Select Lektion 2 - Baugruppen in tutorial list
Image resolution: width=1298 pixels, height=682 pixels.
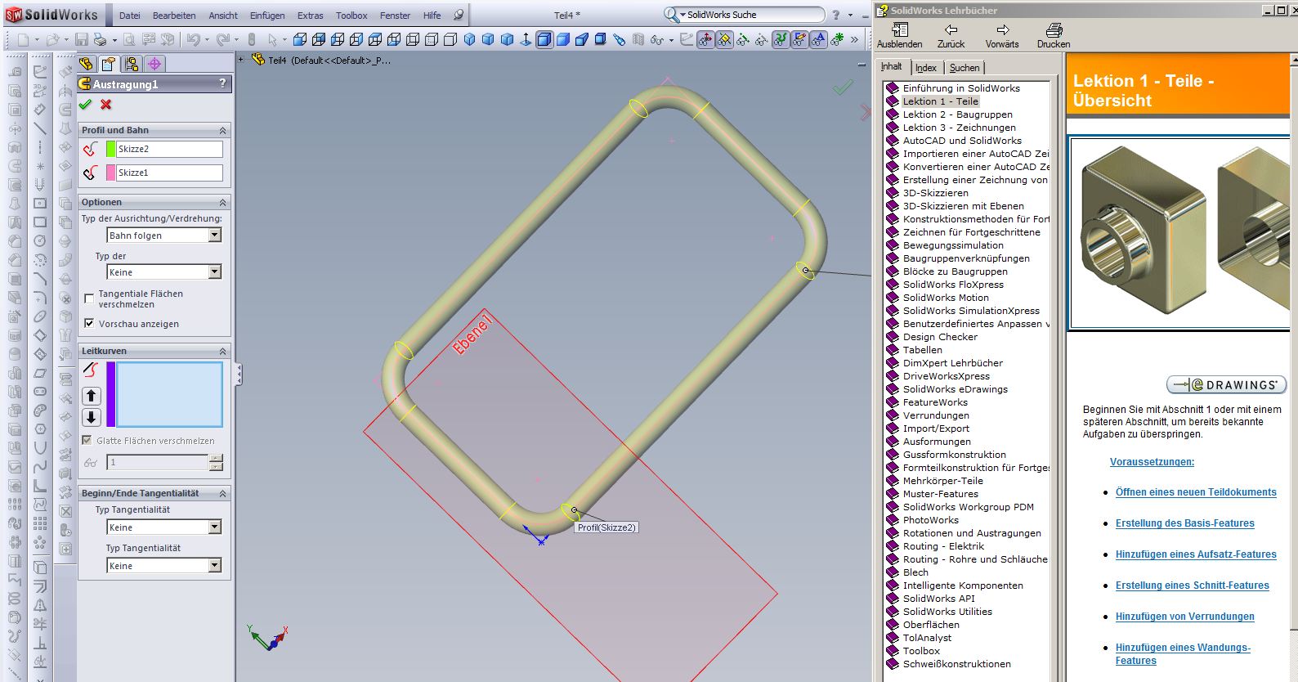click(x=957, y=114)
